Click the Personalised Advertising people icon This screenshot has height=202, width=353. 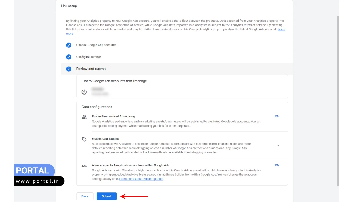point(84,117)
